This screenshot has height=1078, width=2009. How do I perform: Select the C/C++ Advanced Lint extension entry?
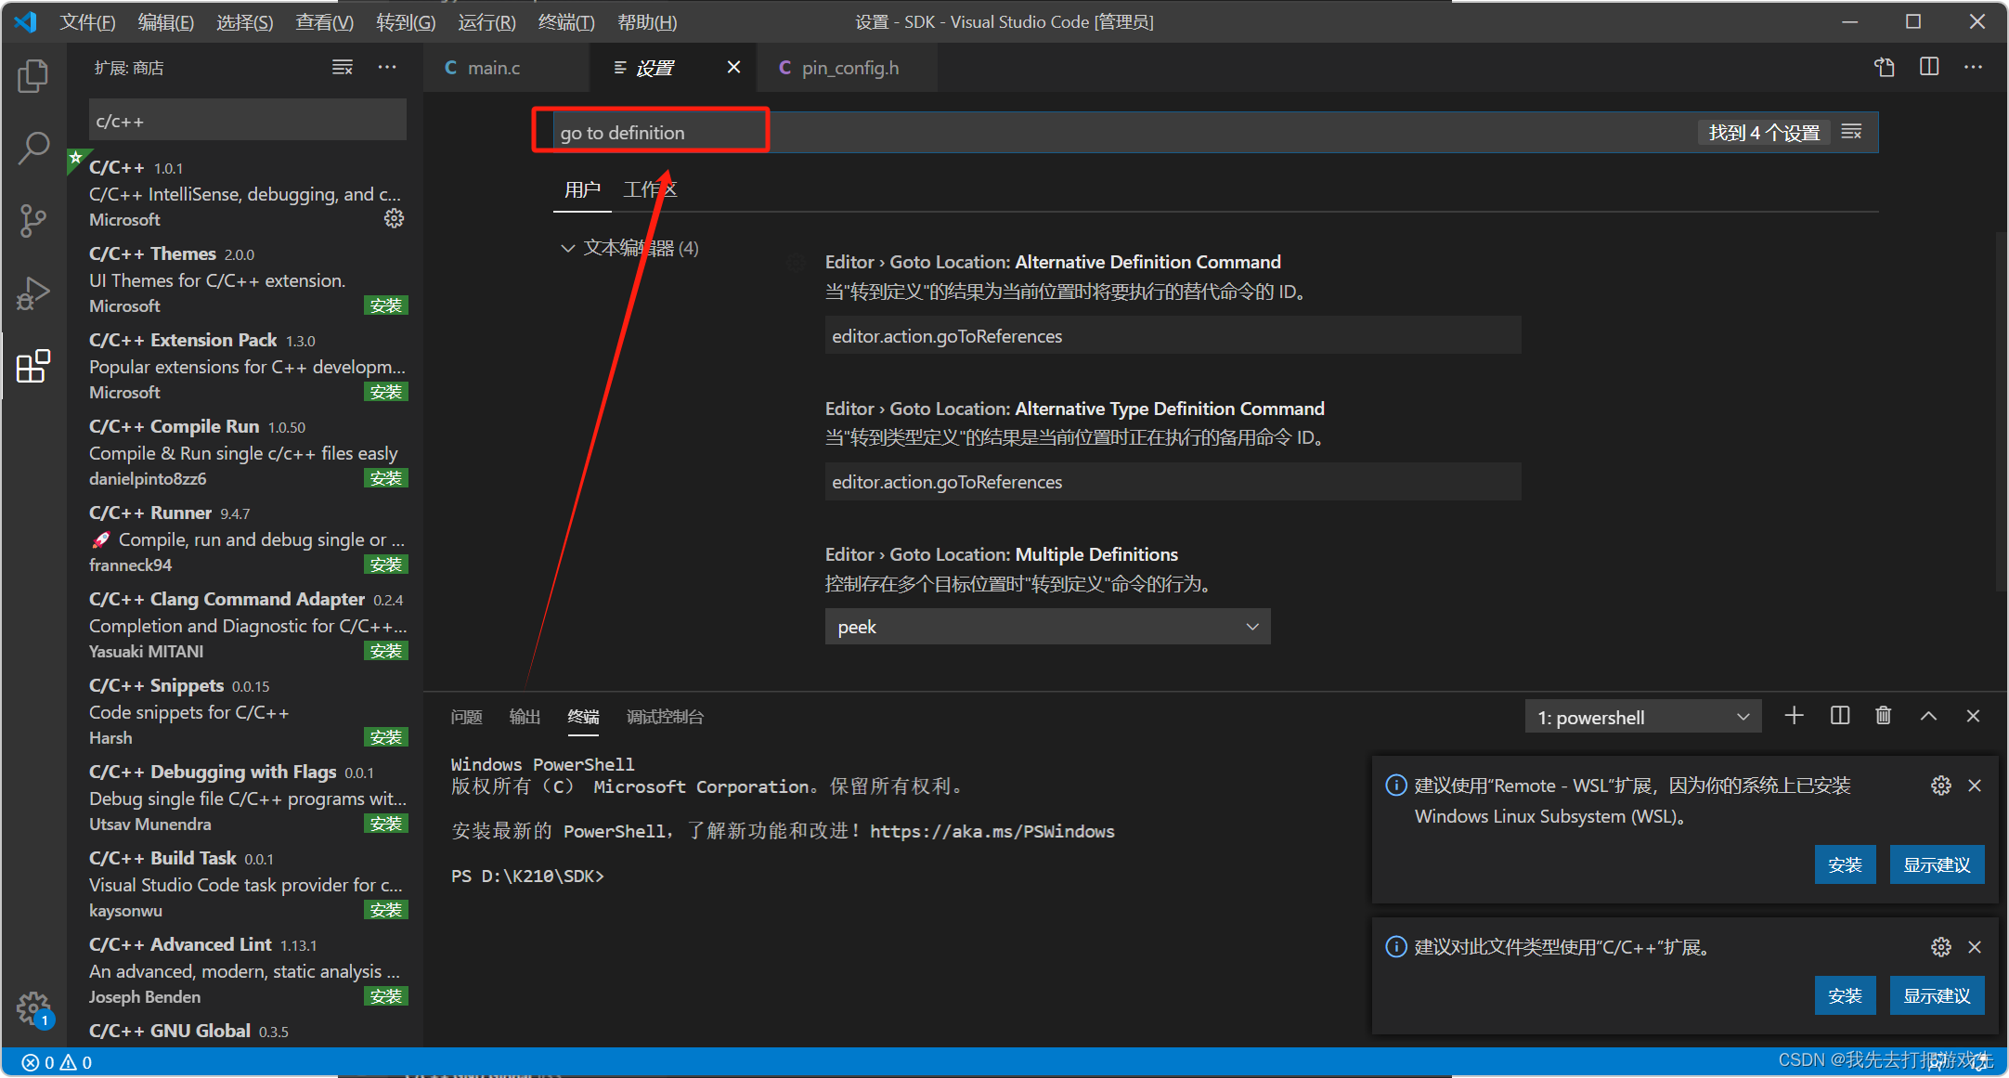[246, 970]
